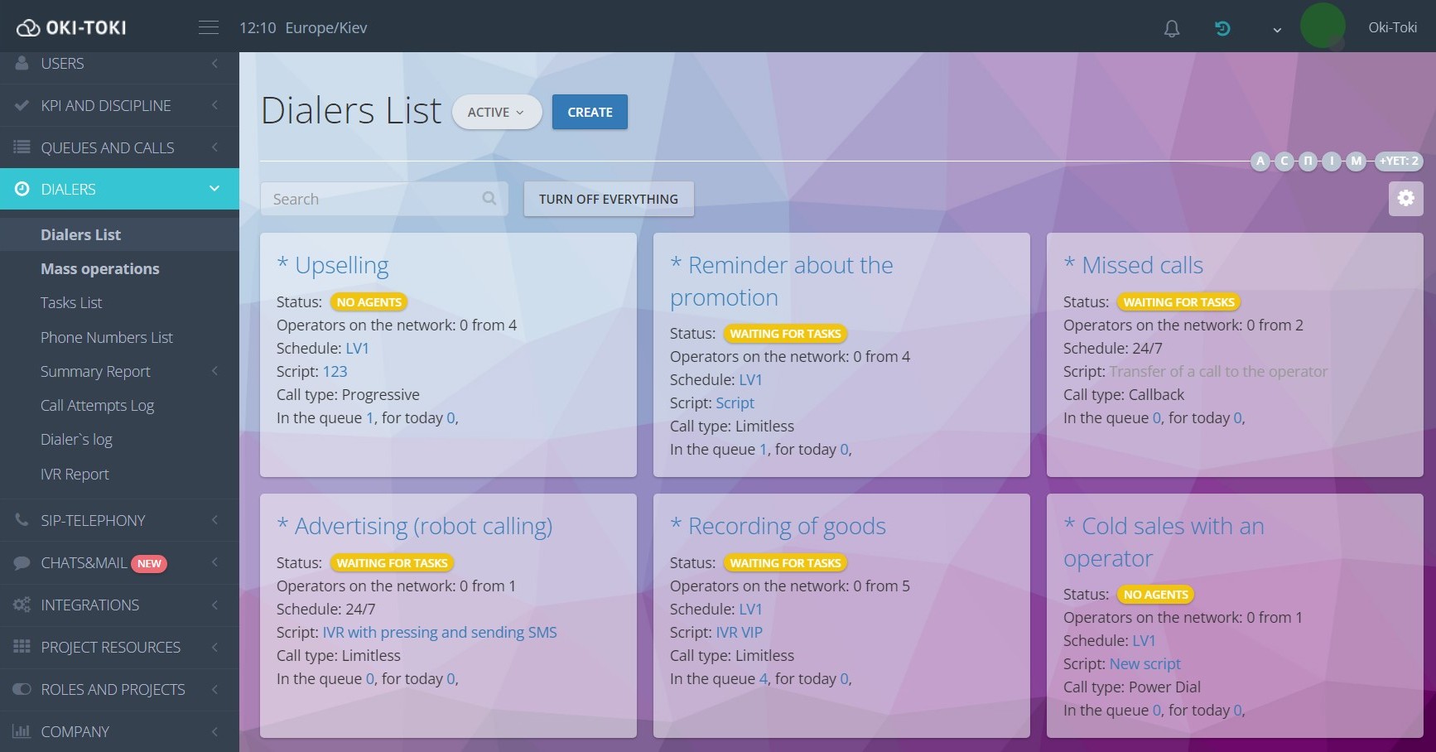
Task: Click into the Search input field
Action: pyautogui.click(x=373, y=200)
